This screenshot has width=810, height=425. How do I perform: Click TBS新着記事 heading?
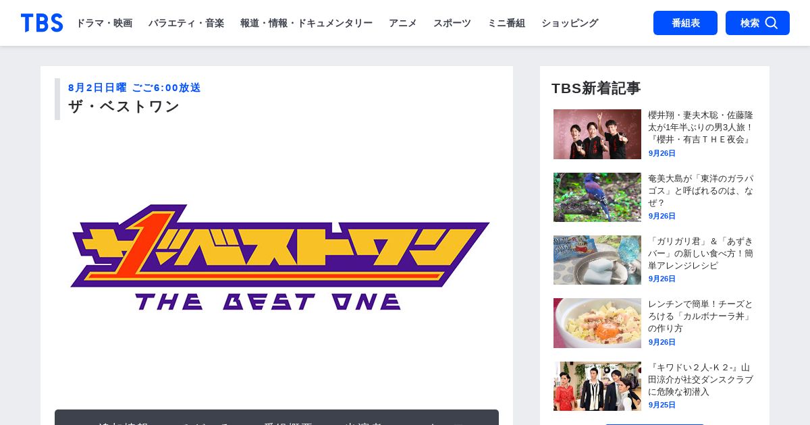[596, 88]
